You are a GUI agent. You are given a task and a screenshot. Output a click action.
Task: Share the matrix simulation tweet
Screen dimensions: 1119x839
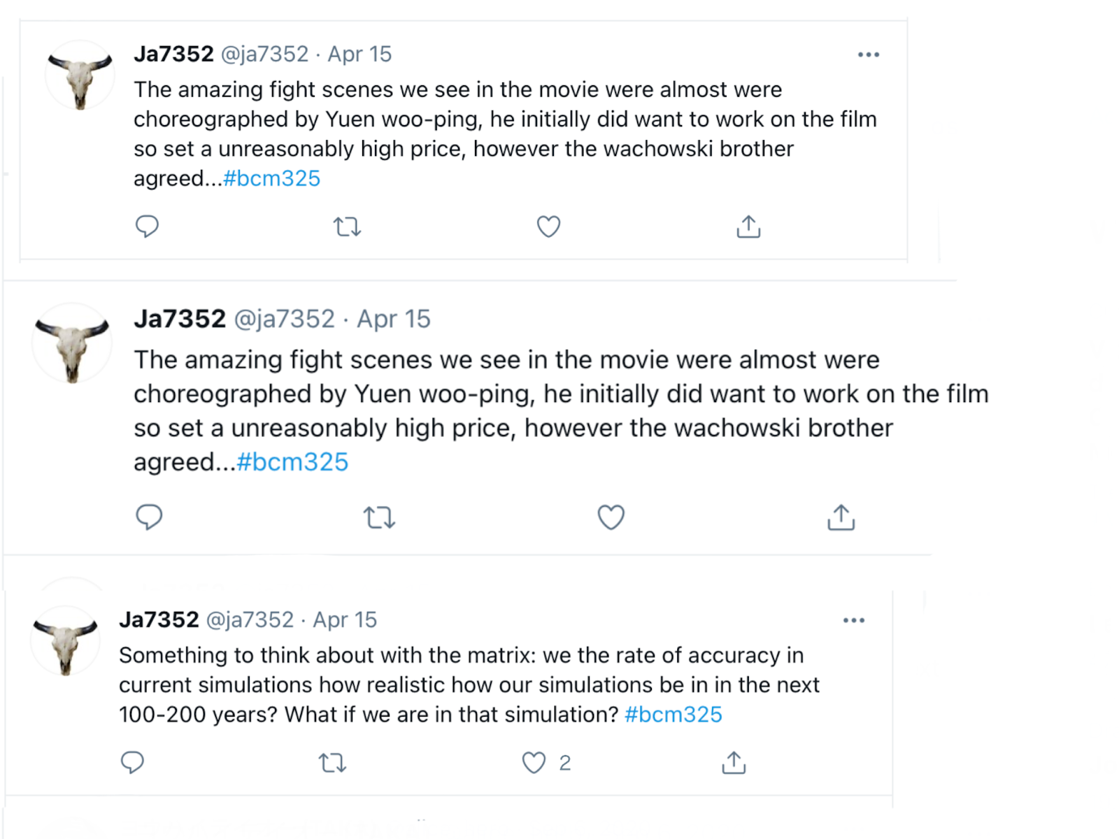[734, 762]
